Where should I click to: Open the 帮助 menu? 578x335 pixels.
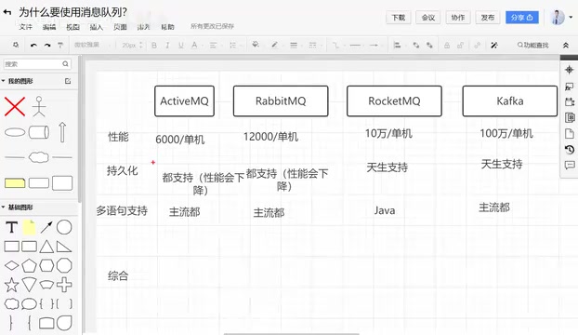(167, 27)
